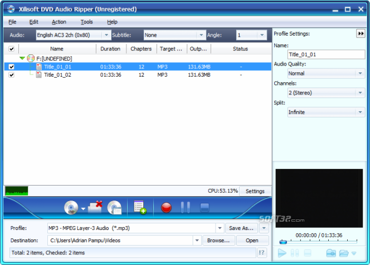
Task: Open the Help menu
Action: click(x=112, y=22)
